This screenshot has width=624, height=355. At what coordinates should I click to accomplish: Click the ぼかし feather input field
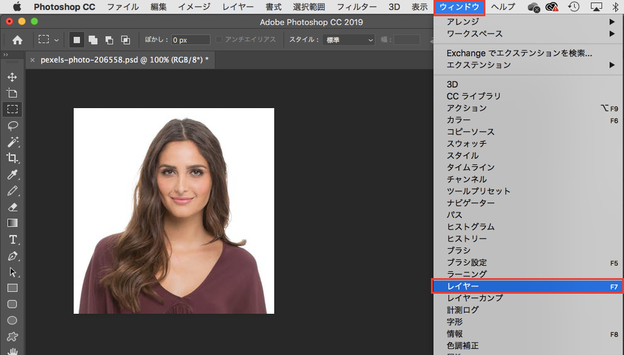(191, 40)
